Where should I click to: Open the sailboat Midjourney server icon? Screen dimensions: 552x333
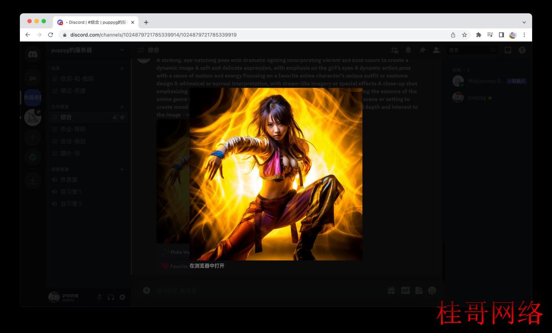pyautogui.click(x=33, y=117)
